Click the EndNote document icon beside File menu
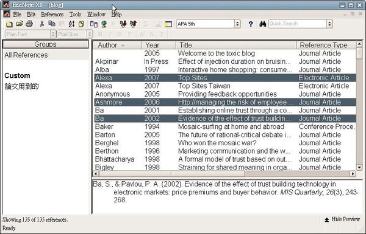The width and height of the screenshot is (366, 234). (7, 14)
